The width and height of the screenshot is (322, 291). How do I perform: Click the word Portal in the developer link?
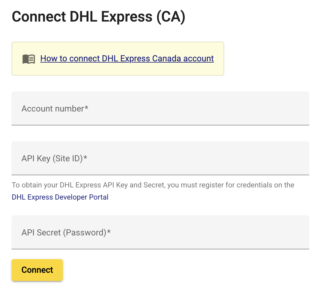(98, 197)
